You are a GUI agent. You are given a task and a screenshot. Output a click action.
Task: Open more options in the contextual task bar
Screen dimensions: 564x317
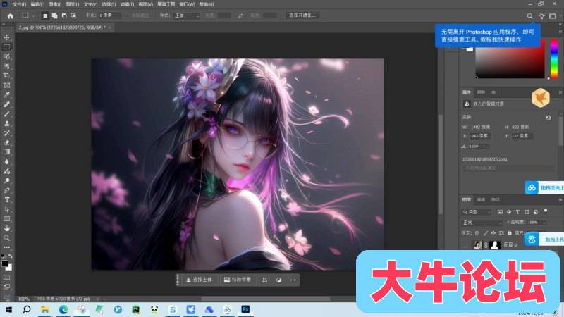pos(293,280)
